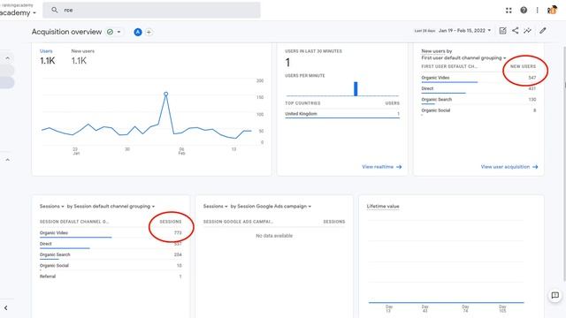Focus the top search field

(151, 10)
